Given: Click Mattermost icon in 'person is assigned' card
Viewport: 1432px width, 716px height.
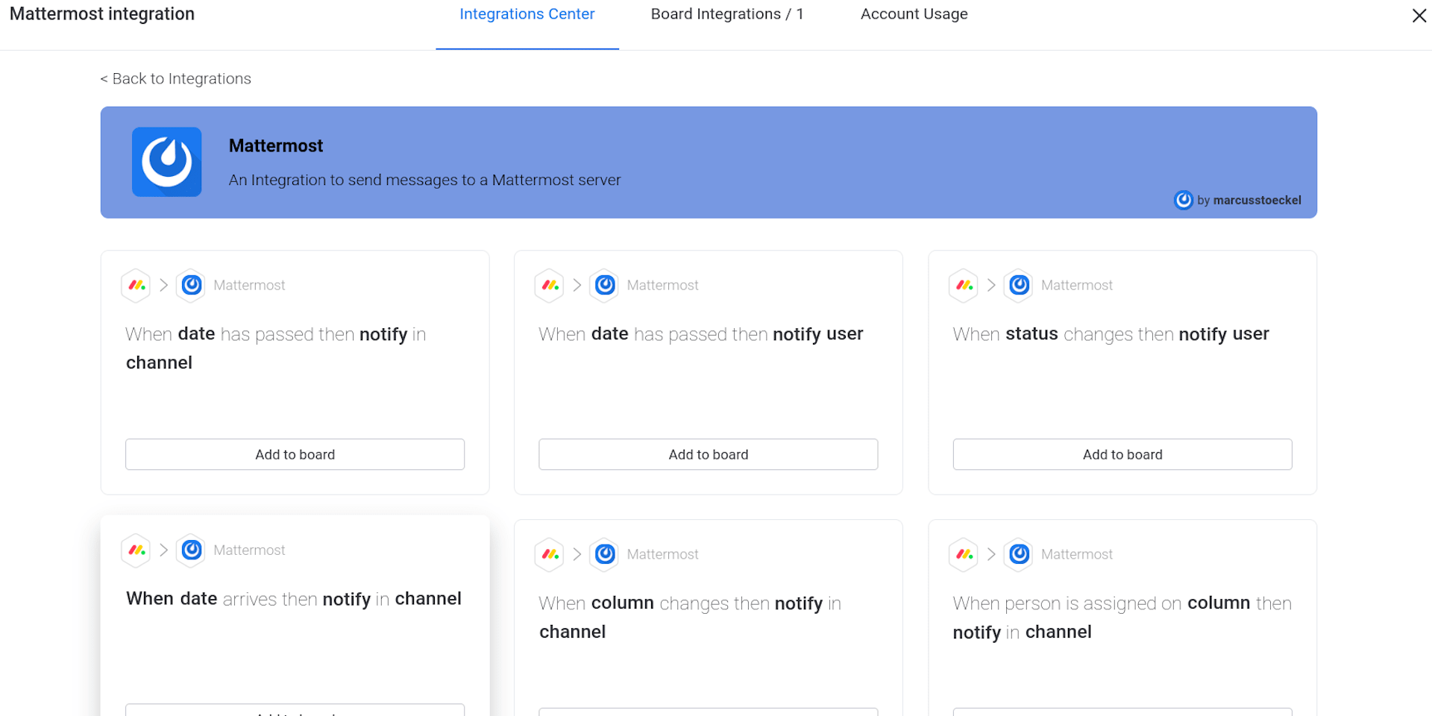Looking at the screenshot, I should pyautogui.click(x=1019, y=554).
